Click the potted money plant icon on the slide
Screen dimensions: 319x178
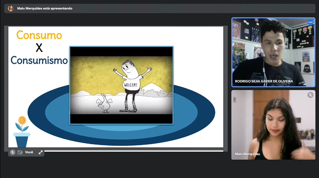pos(22,132)
